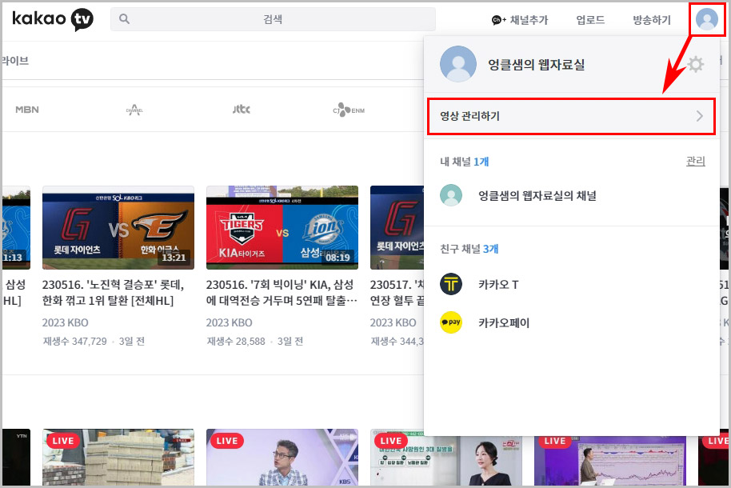
Task: Select the MBN broadcaster logo
Action: (x=27, y=110)
